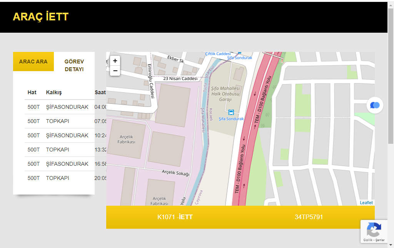The height and width of the screenshot is (248, 394).
Task: Open the Gizlilik privacy link
Action: [368, 240]
